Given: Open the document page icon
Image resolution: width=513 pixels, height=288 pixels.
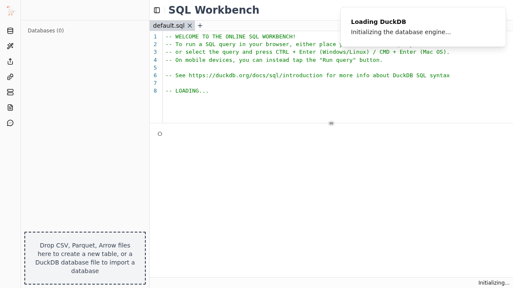Looking at the screenshot, I should [x=10, y=108].
